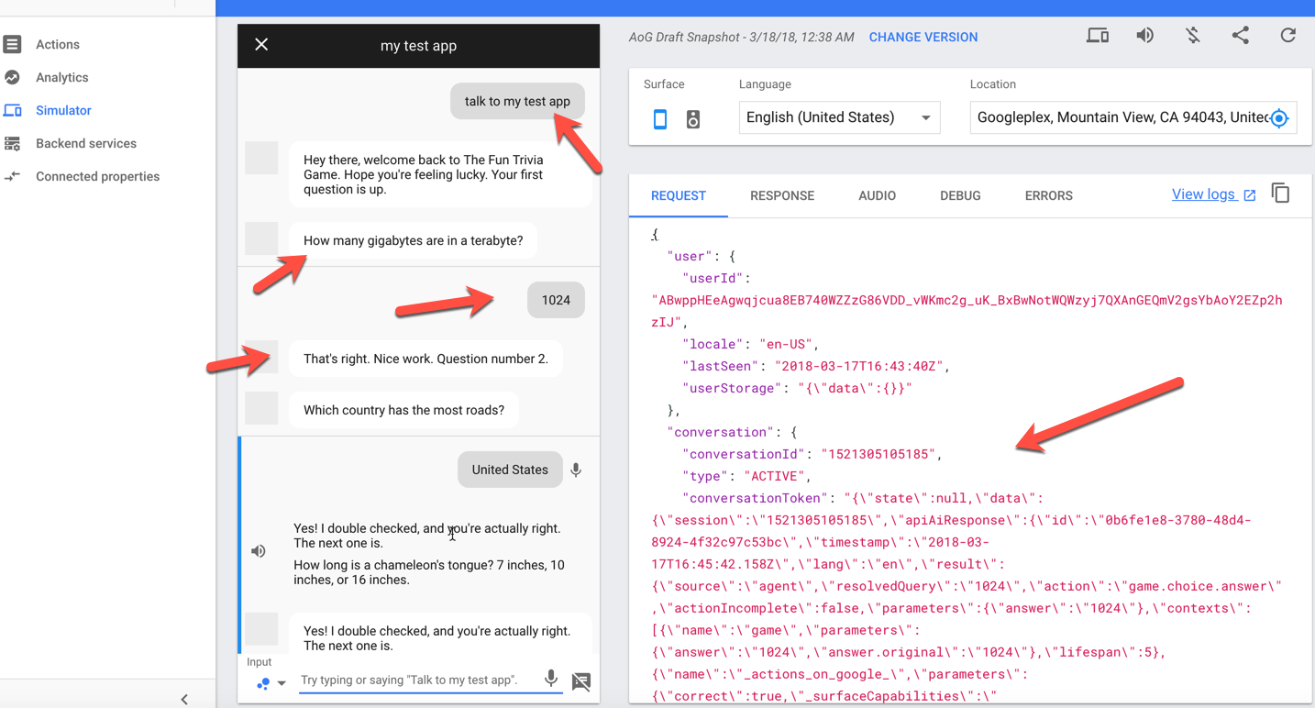This screenshot has height=708, width=1315.
Task: Click the crossed-out account linking icon
Action: [1193, 36]
